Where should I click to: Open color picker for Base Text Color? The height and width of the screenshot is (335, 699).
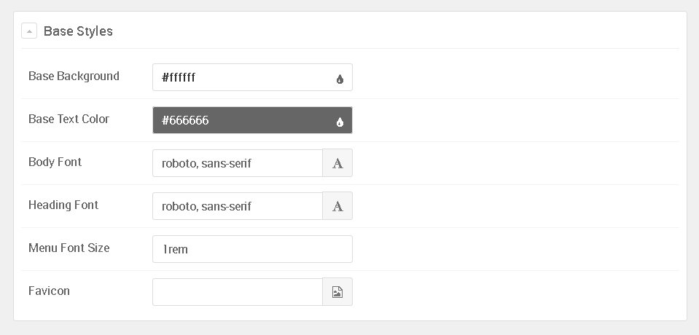[340, 122]
